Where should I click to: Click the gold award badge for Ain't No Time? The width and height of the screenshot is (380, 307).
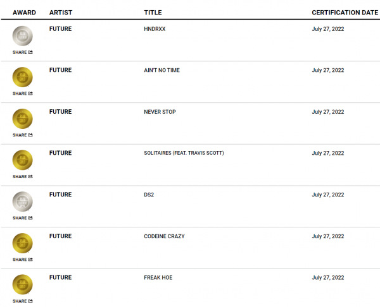point(23,77)
